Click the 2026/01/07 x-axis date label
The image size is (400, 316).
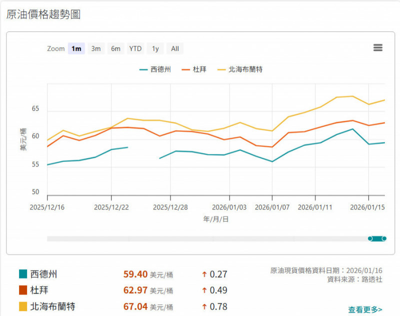[x=272, y=207]
